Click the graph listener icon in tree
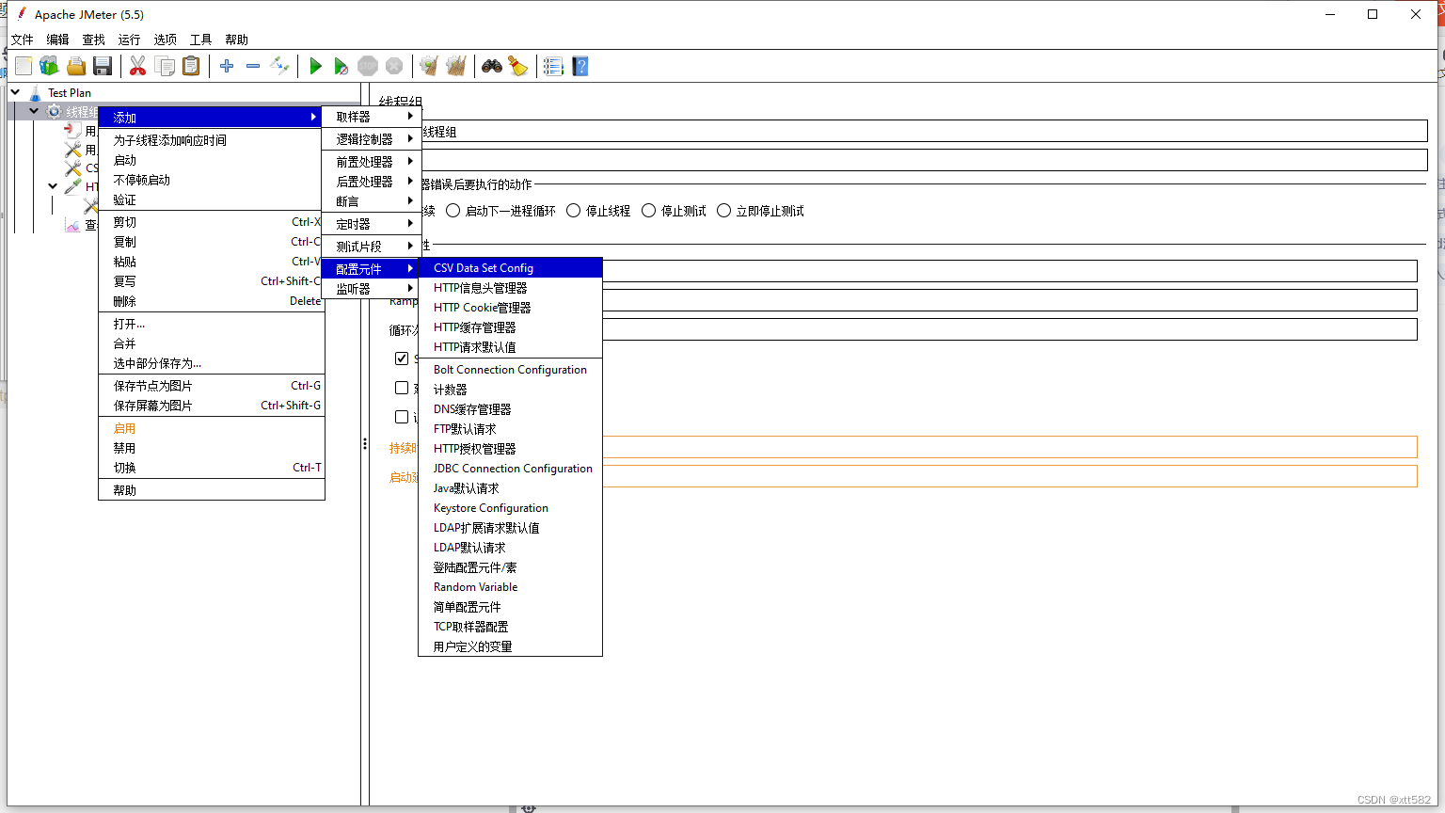The image size is (1445, 813). (72, 225)
